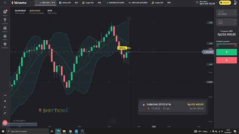Screen dimensions: 239x134
Task: Increase the Waktu time with plus
Action: tap(235, 21)
